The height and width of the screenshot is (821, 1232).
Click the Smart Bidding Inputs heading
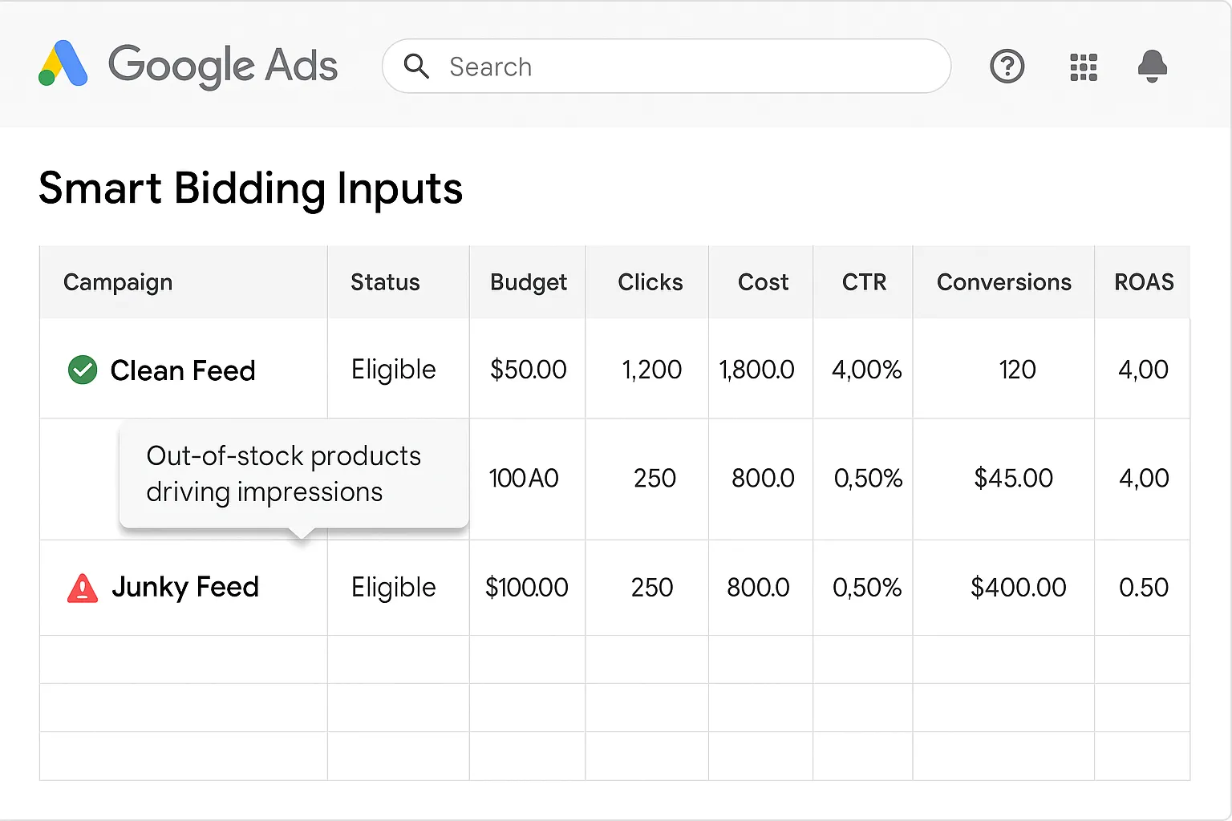(x=251, y=189)
